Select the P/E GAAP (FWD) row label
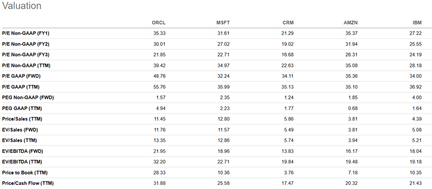The image size is (432, 189). 21,76
